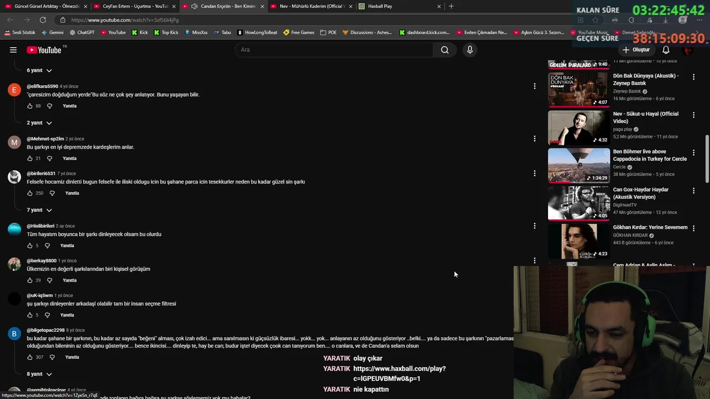The width and height of the screenshot is (710, 399).
Task: Dislike the comment by @Hislibirileri
Action: tap(47, 245)
